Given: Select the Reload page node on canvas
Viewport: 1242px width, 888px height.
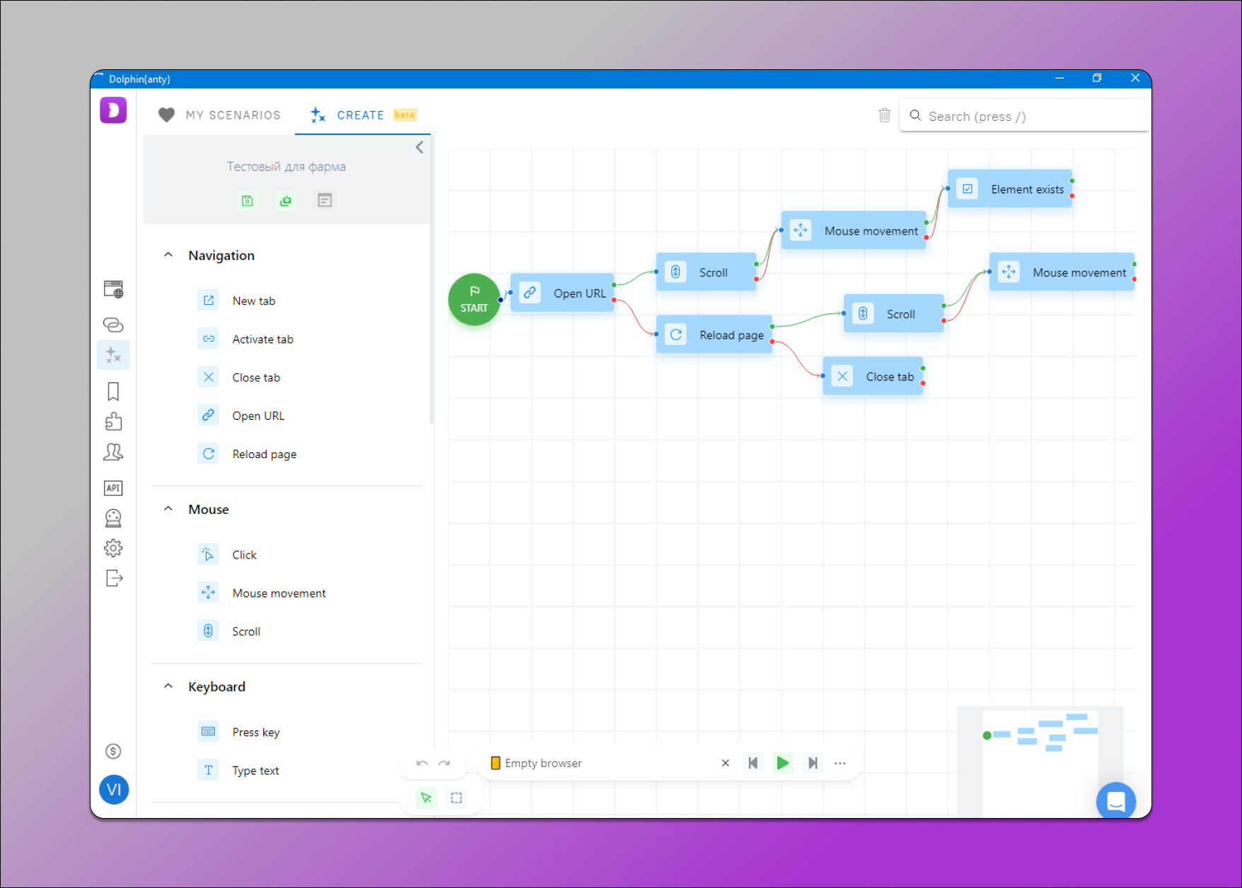Looking at the screenshot, I should [714, 335].
